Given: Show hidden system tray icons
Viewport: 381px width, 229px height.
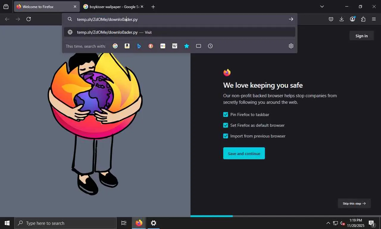Looking at the screenshot, I should click(x=328, y=223).
